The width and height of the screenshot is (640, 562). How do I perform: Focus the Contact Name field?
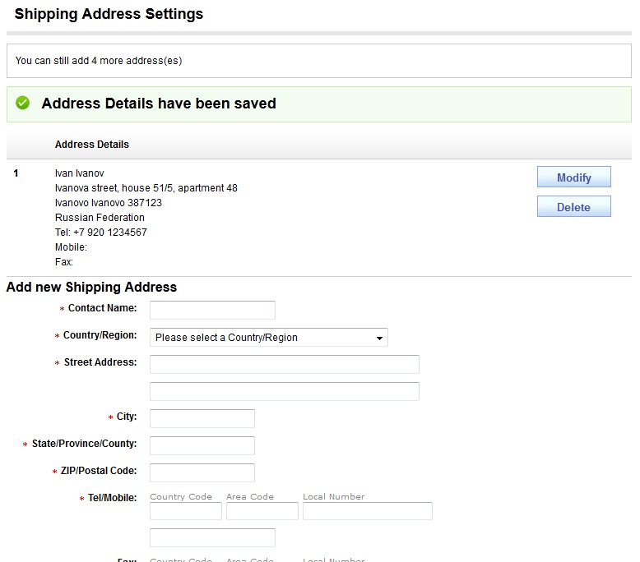click(x=212, y=310)
